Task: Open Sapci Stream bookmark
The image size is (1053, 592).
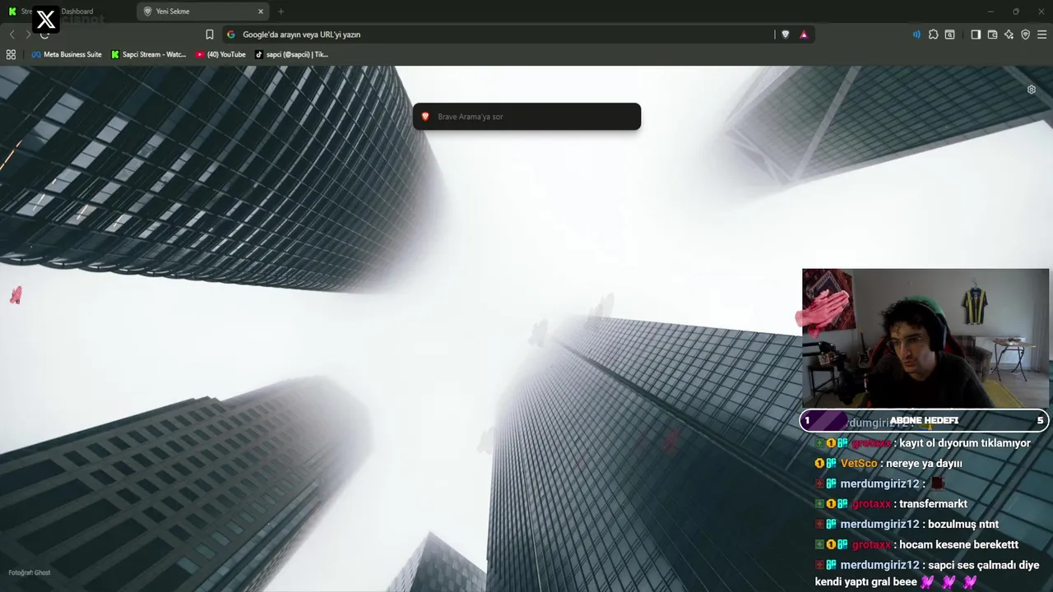Action: [149, 54]
